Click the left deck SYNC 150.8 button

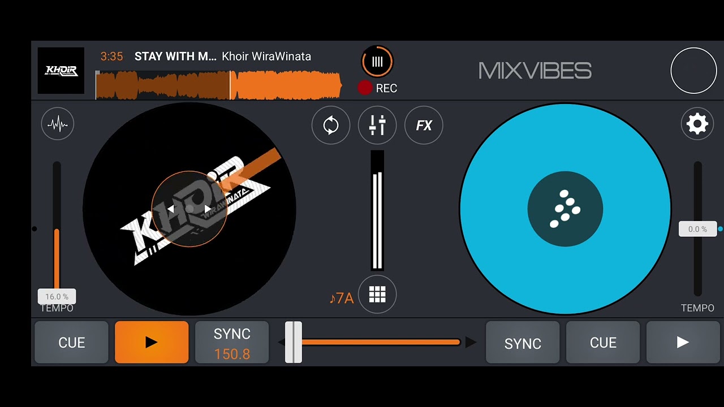(232, 343)
